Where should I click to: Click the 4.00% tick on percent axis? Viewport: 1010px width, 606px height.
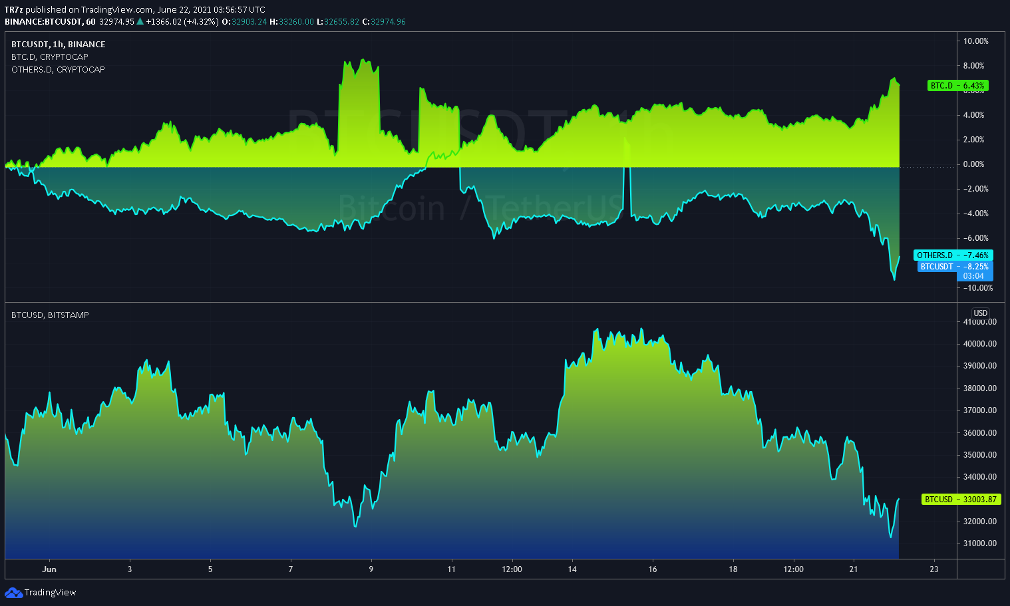point(974,115)
